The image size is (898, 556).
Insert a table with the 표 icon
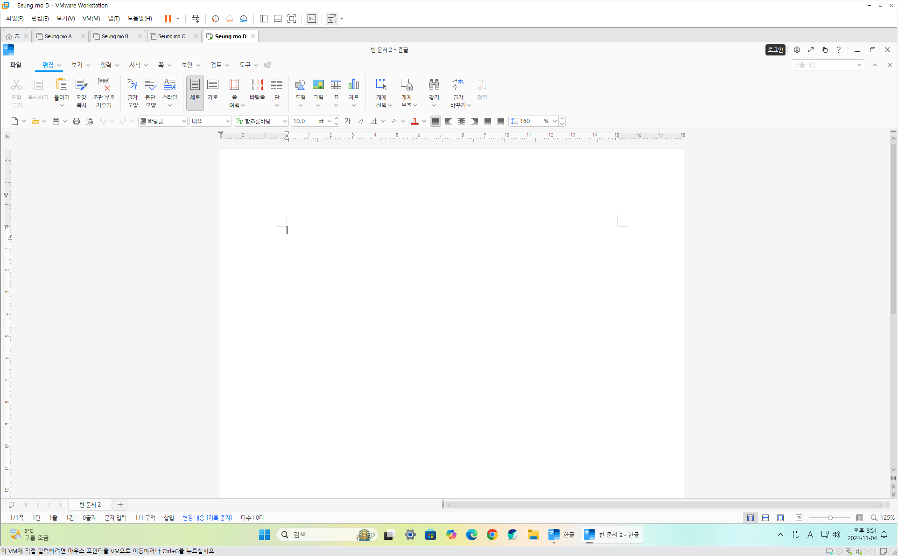click(336, 85)
